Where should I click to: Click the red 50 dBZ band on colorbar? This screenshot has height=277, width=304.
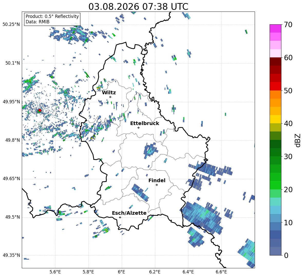(x=275, y=86)
